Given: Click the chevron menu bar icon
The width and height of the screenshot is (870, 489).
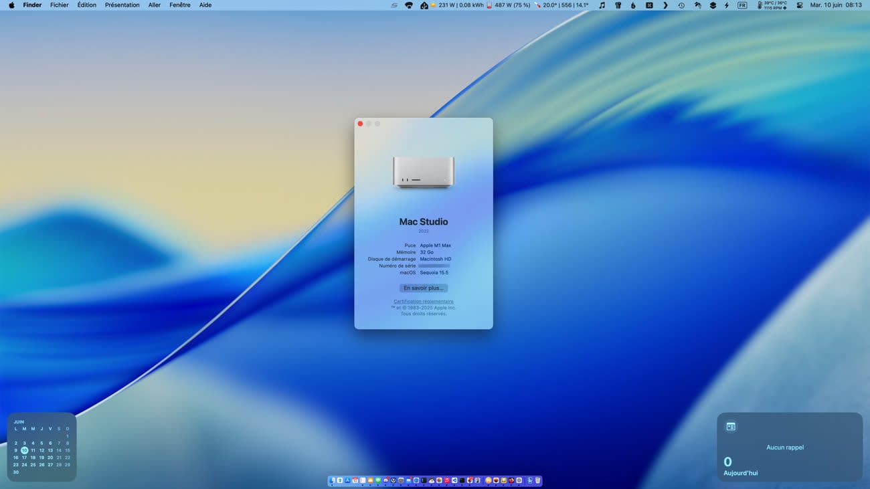Looking at the screenshot, I should (x=665, y=5).
